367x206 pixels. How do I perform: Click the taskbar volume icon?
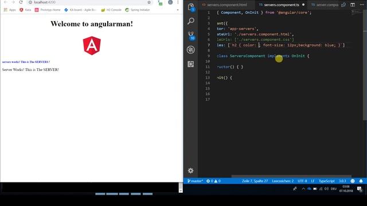point(326,189)
